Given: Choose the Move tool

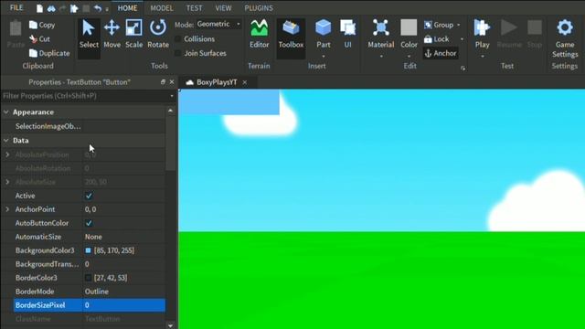Looking at the screenshot, I should pos(112,35).
